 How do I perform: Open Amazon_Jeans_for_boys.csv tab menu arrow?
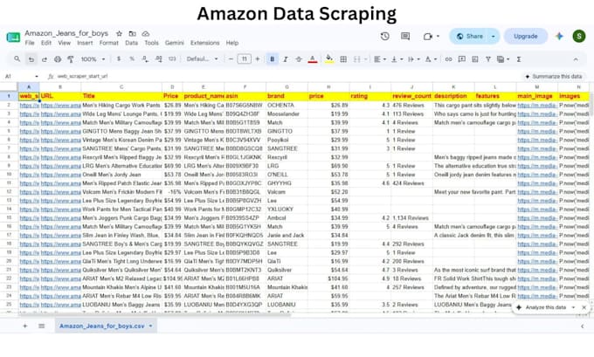pyautogui.click(x=151, y=326)
